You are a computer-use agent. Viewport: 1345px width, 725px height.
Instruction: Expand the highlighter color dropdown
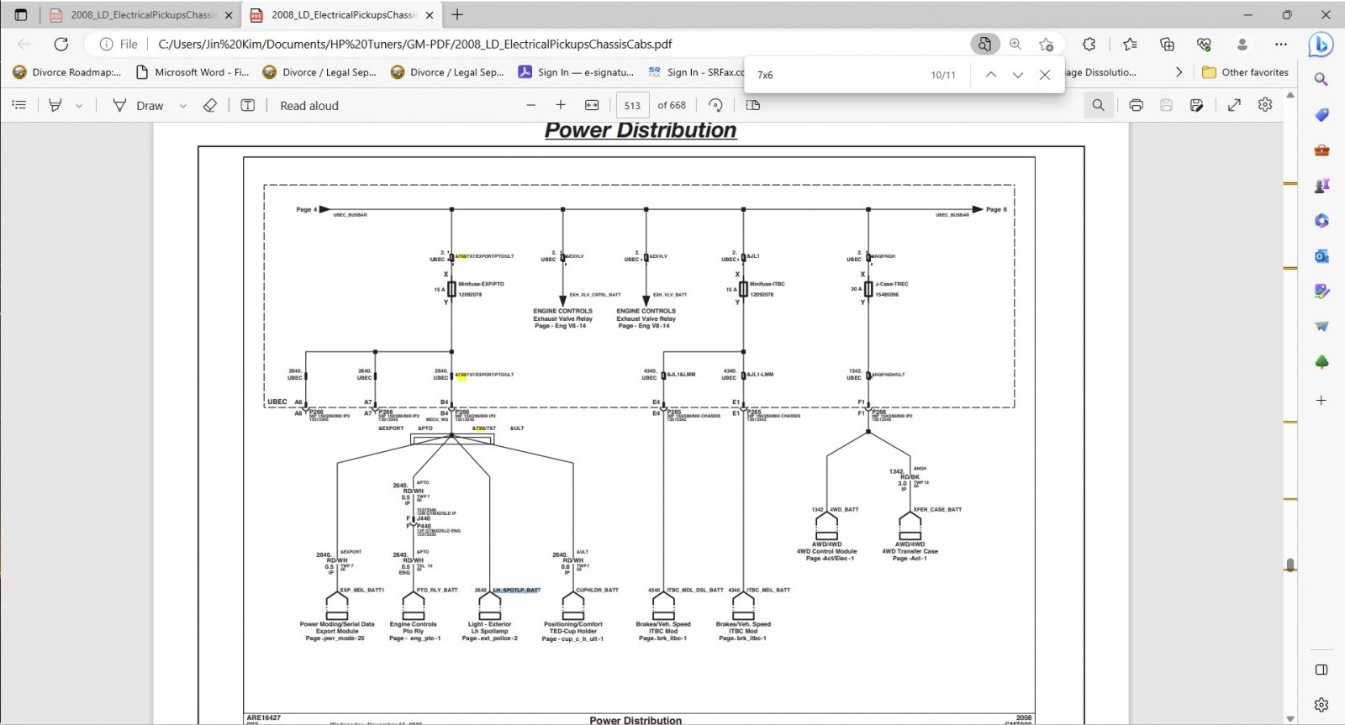79,106
